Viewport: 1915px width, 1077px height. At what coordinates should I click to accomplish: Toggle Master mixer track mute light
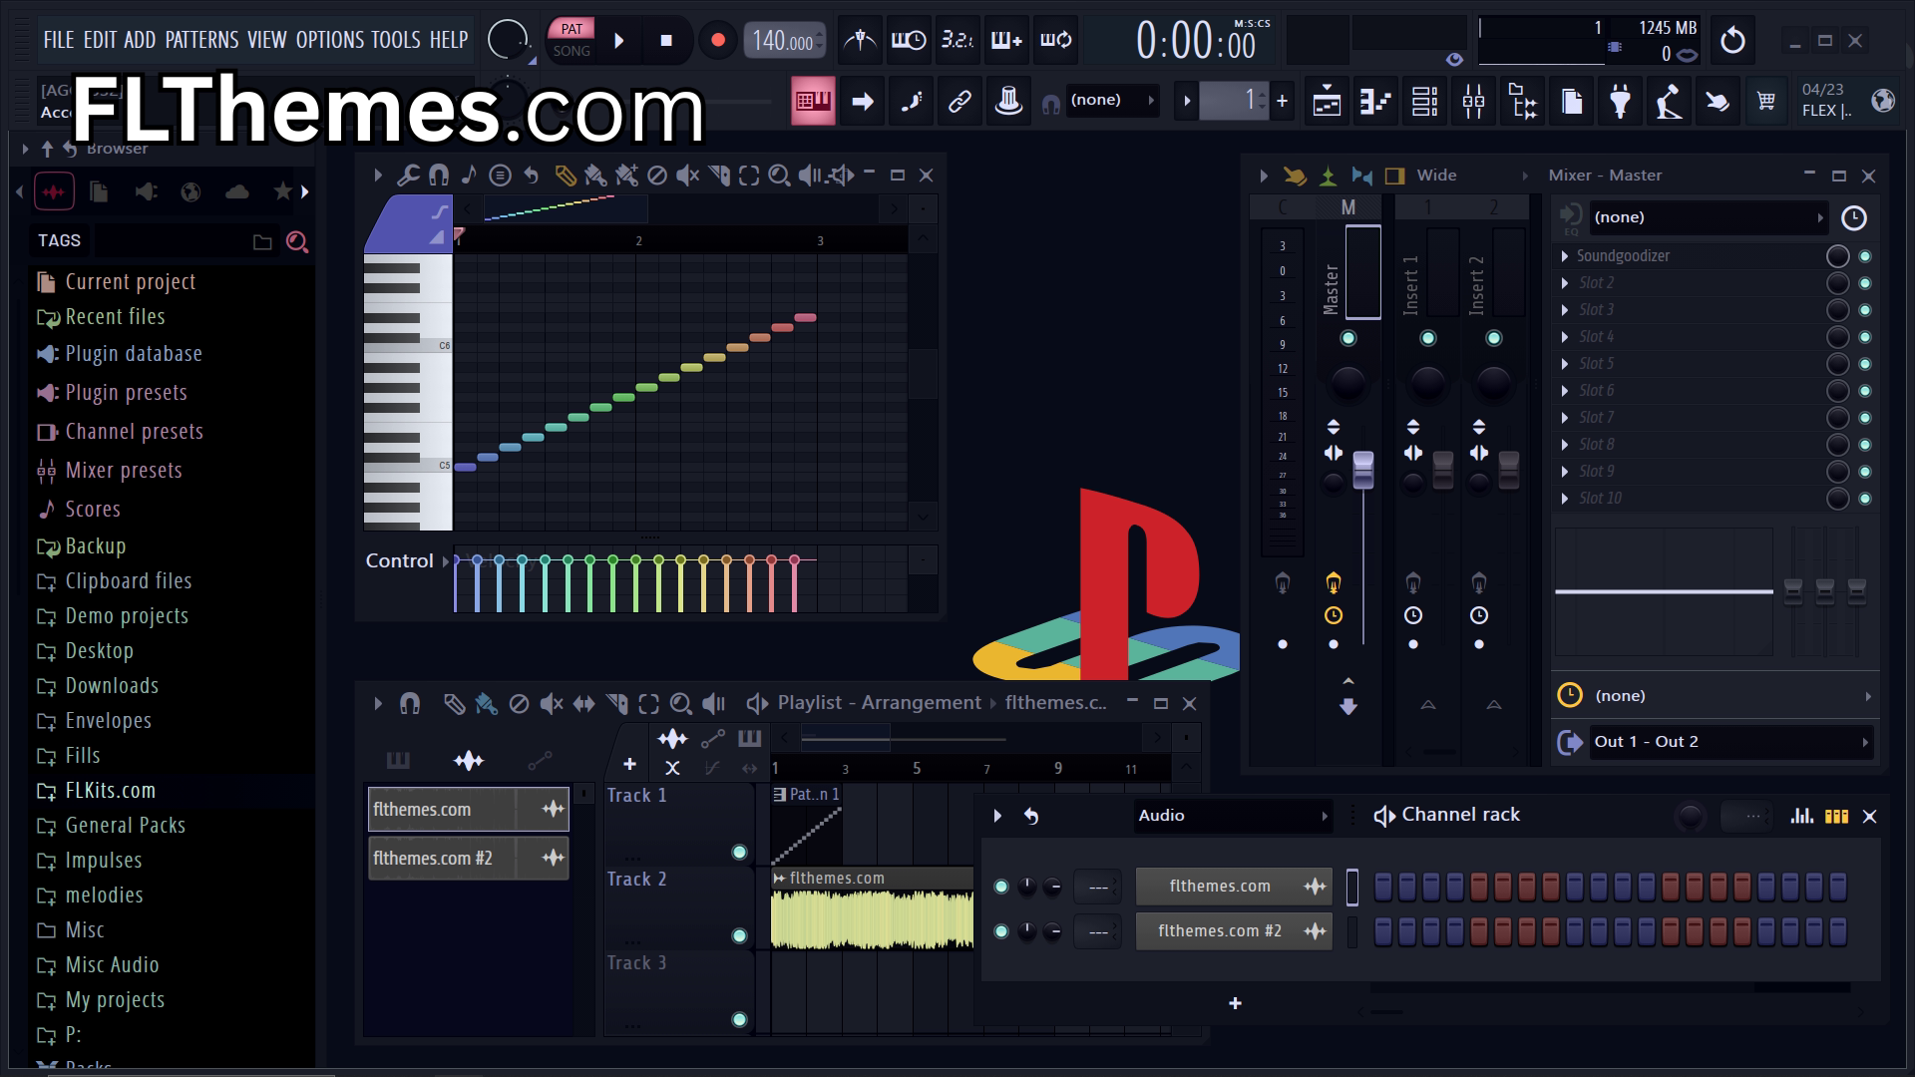(1348, 338)
